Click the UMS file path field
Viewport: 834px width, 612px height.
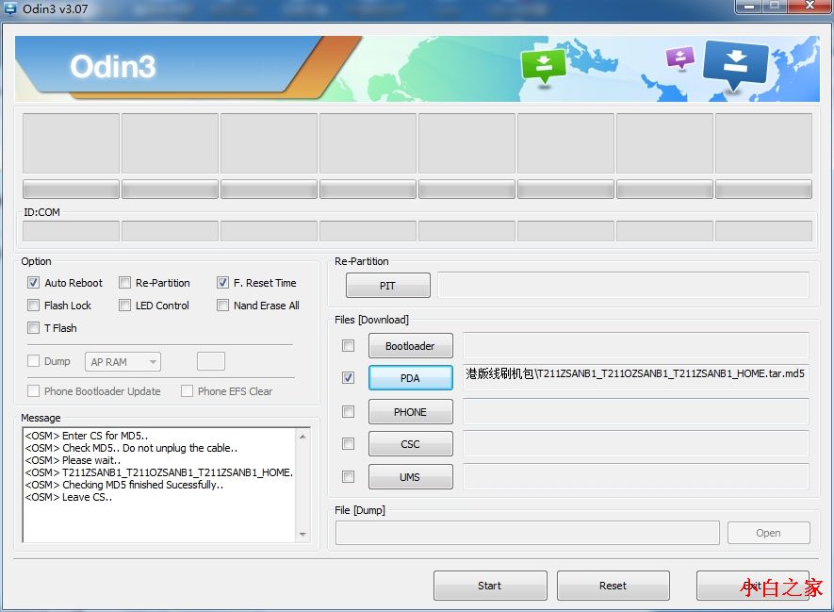(x=635, y=476)
